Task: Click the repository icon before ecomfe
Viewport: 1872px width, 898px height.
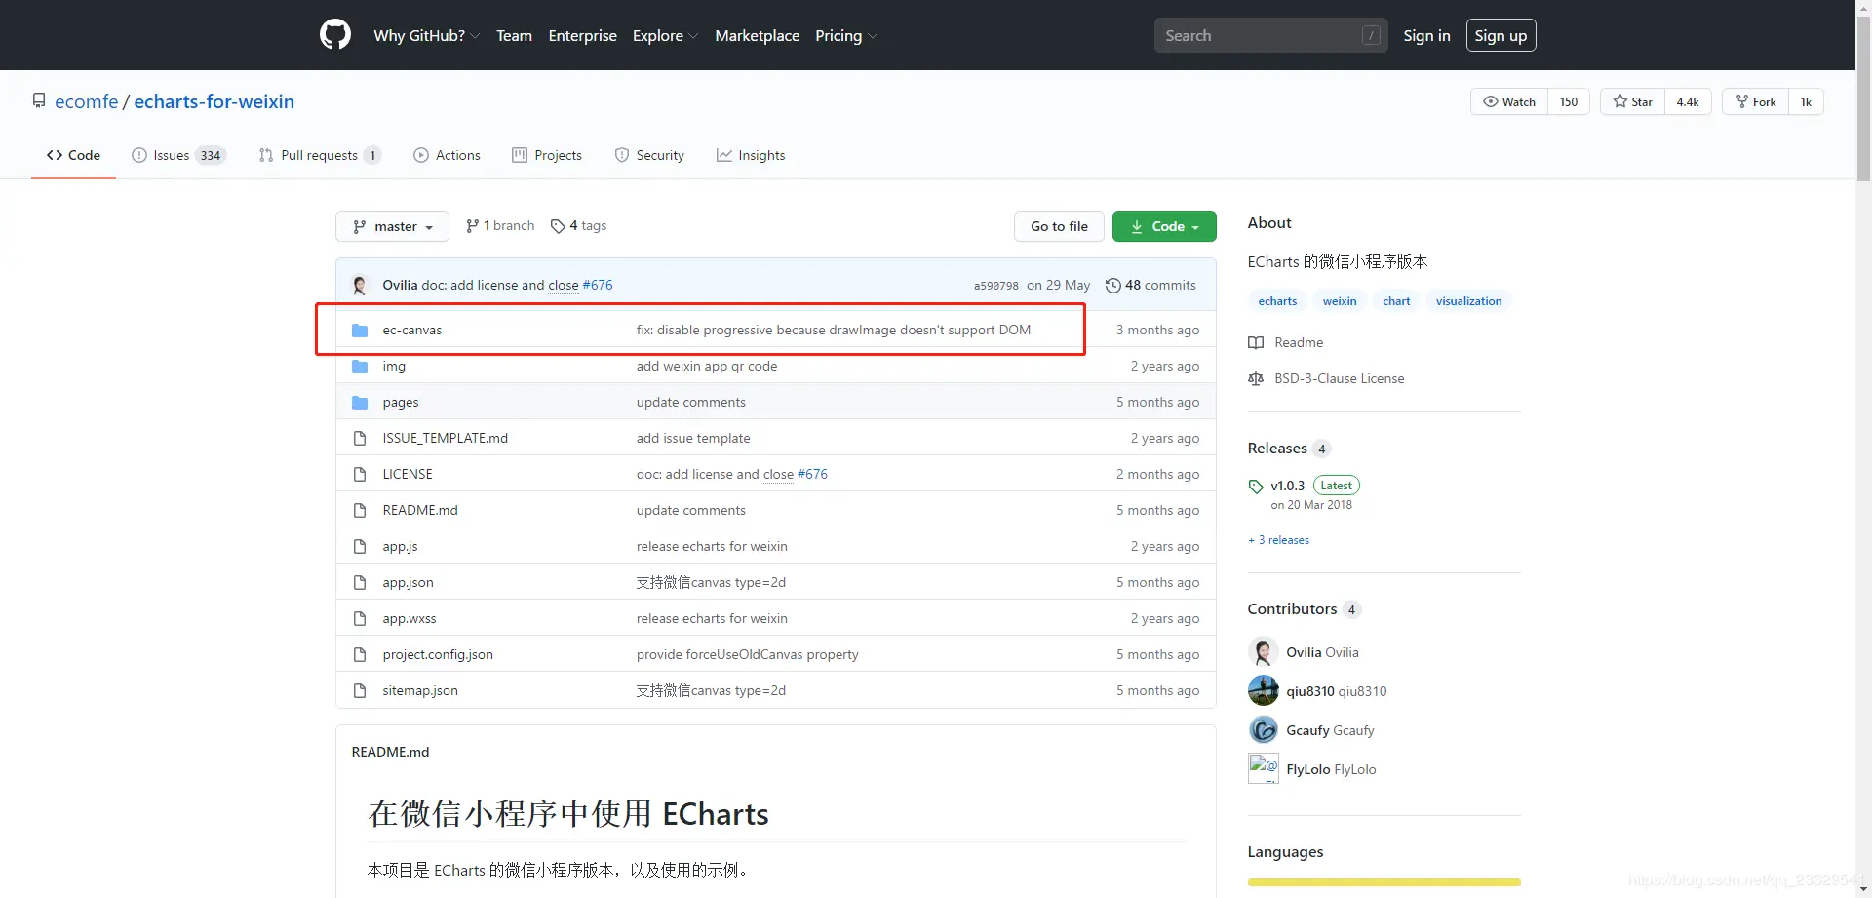Action: pos(39,101)
